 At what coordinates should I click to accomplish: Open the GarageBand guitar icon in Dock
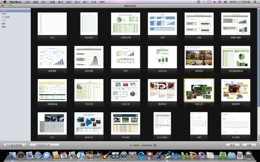click(x=107, y=155)
